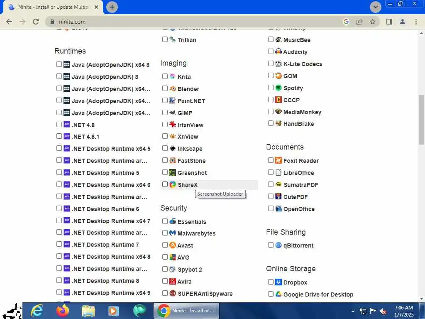Click the Avast orange icon
Screen dimensions: 425x319
pos(173,245)
